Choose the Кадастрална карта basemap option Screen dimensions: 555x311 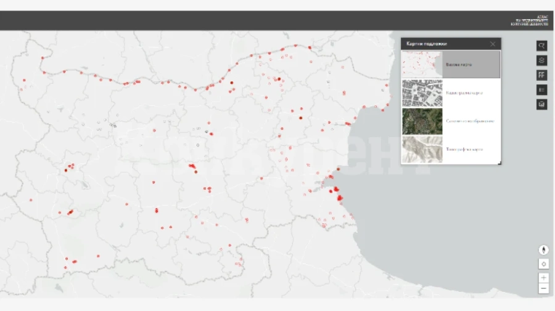point(464,93)
